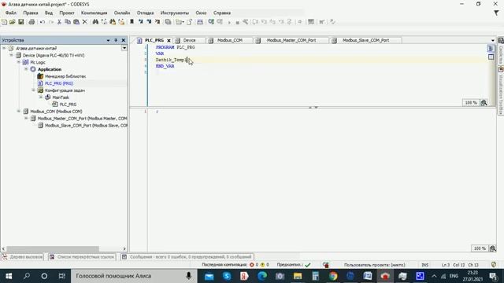504x283 pixels.
Task: Switch to the Device editor tab
Action: (189, 40)
